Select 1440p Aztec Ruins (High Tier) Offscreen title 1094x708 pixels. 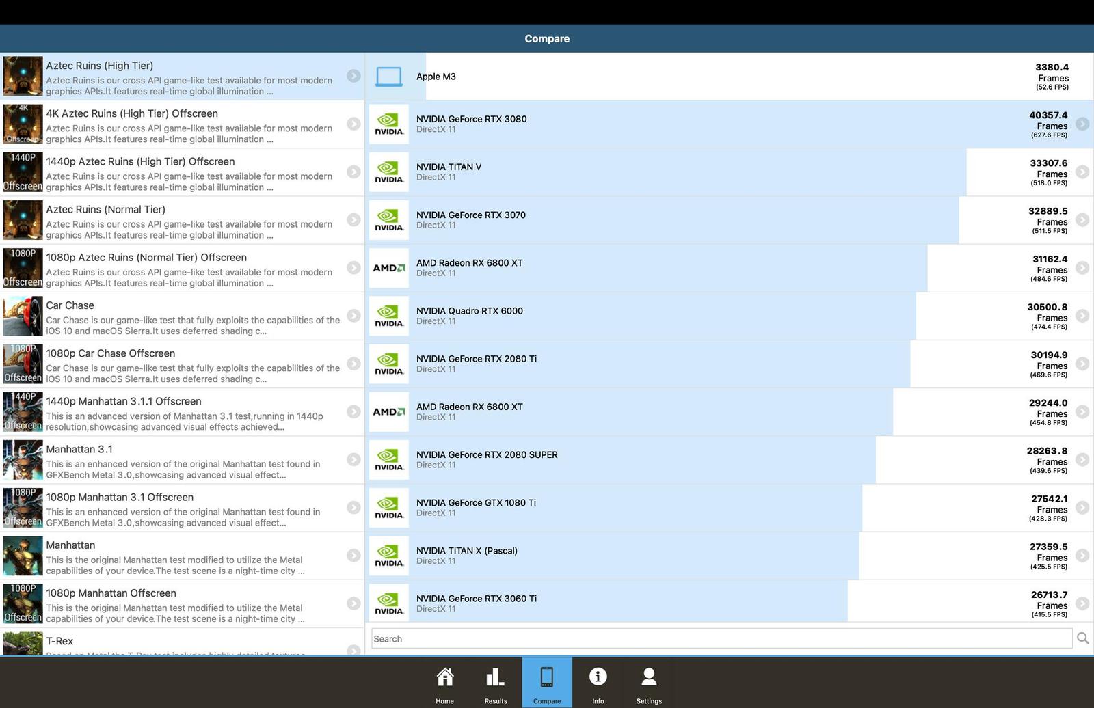click(140, 161)
